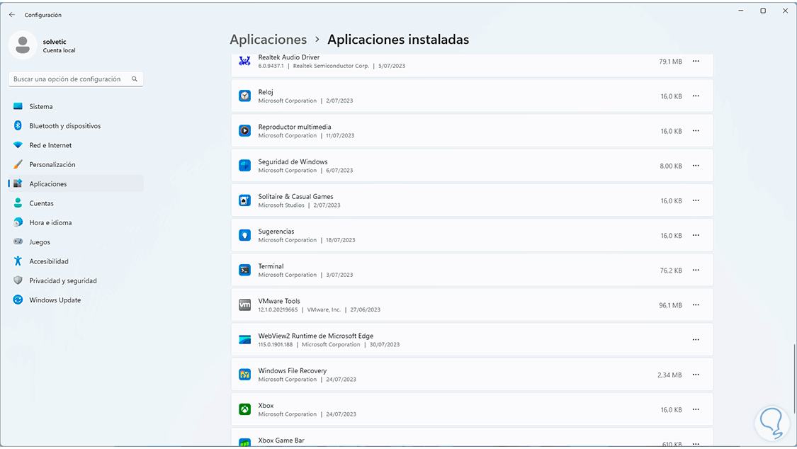Open the Juegos section
The height and width of the screenshot is (449, 797).
(77, 241)
